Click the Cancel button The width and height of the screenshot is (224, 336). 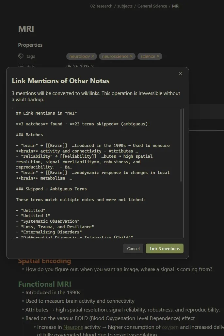(x=133, y=248)
